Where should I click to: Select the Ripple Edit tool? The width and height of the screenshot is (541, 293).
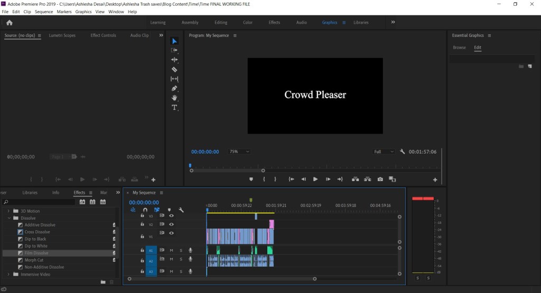pyautogui.click(x=174, y=60)
